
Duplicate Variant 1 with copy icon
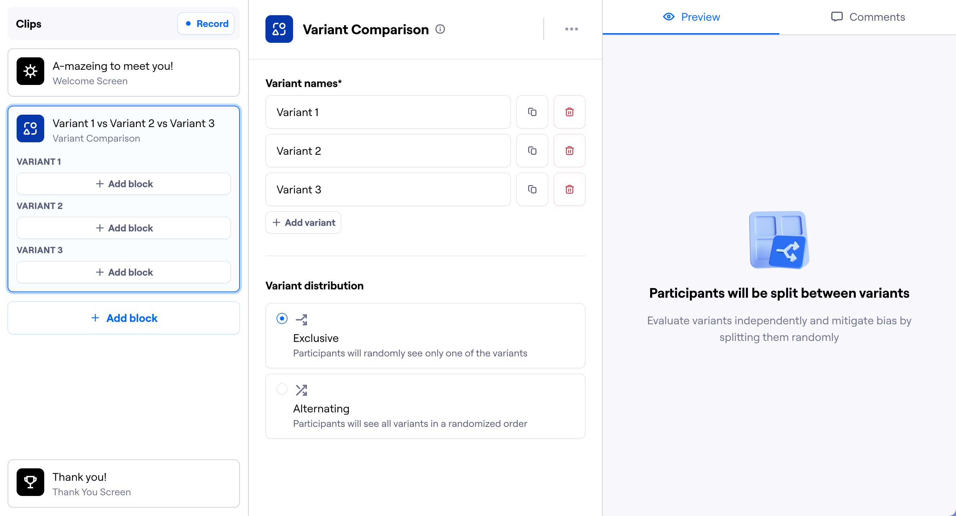(532, 112)
